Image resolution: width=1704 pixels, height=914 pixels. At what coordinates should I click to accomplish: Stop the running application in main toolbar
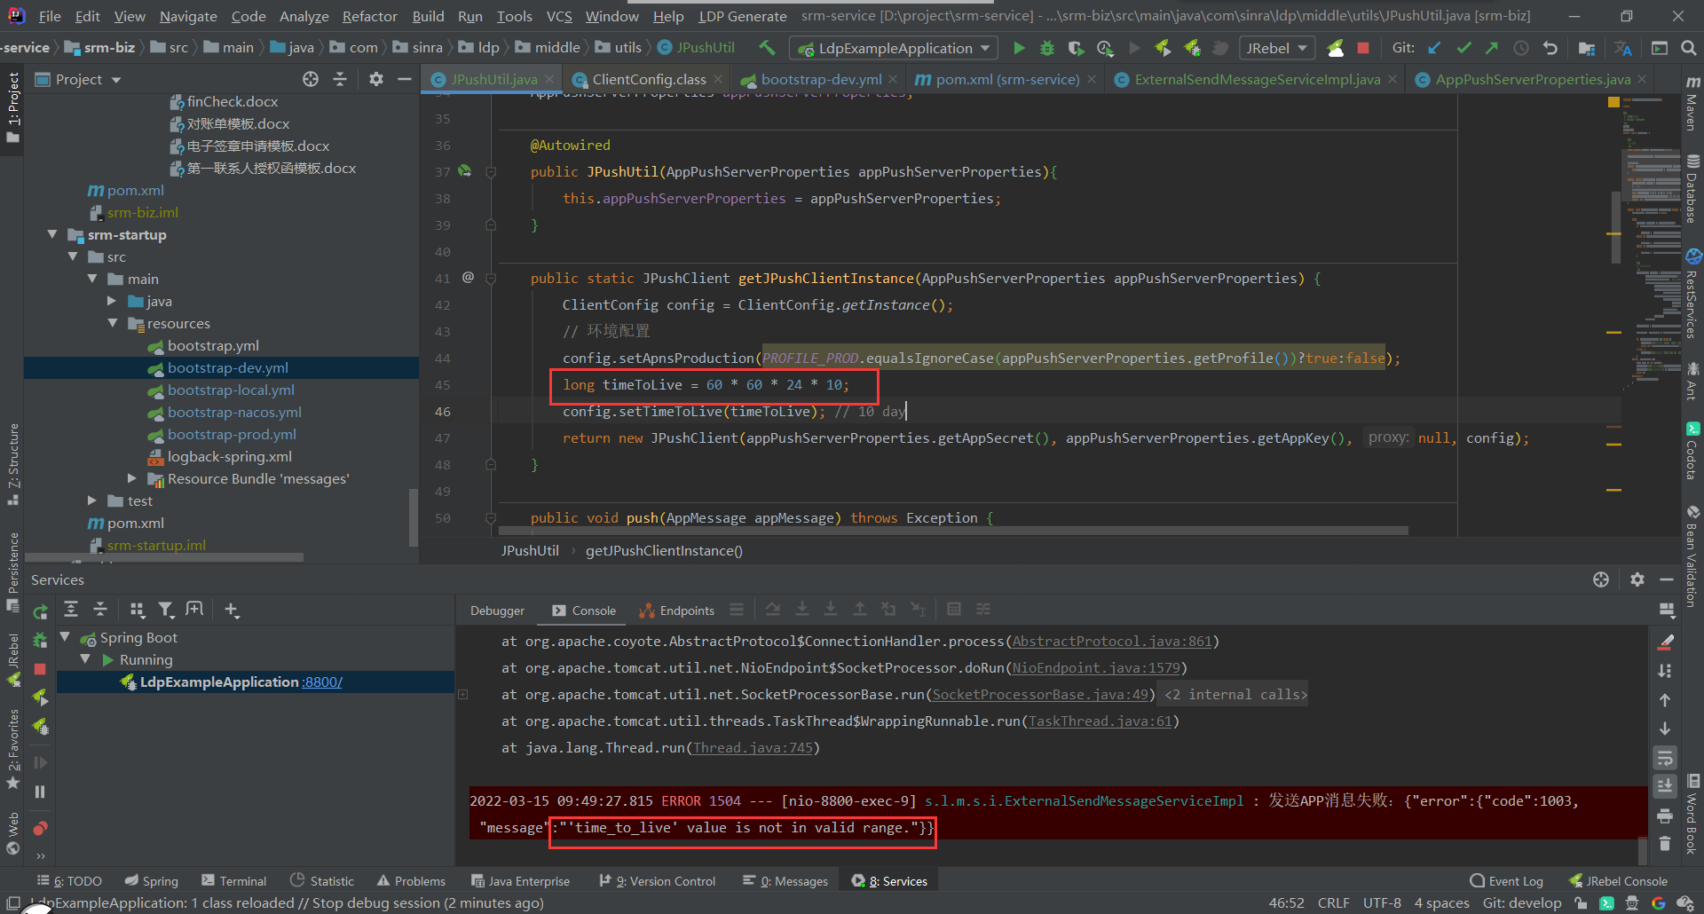tap(1363, 48)
